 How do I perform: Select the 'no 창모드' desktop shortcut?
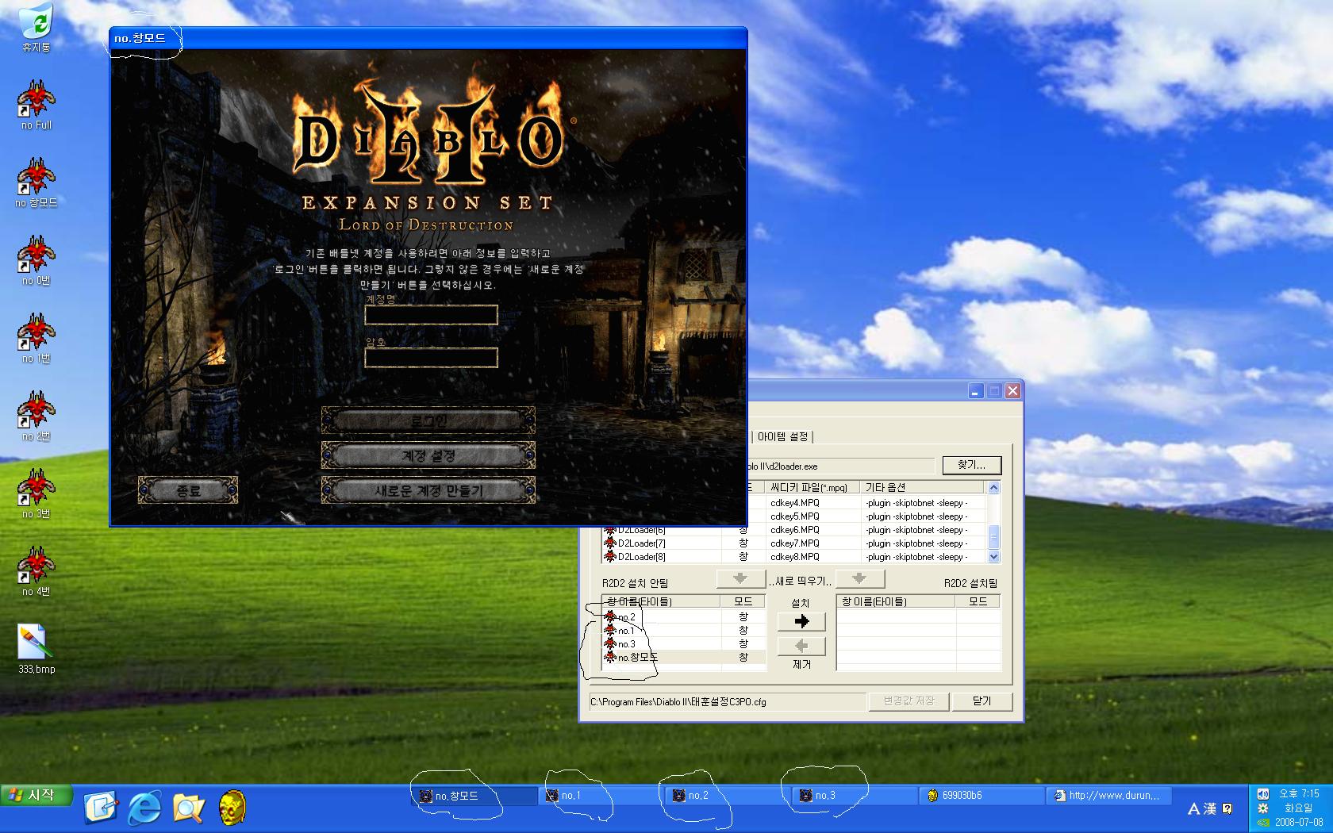(36, 182)
